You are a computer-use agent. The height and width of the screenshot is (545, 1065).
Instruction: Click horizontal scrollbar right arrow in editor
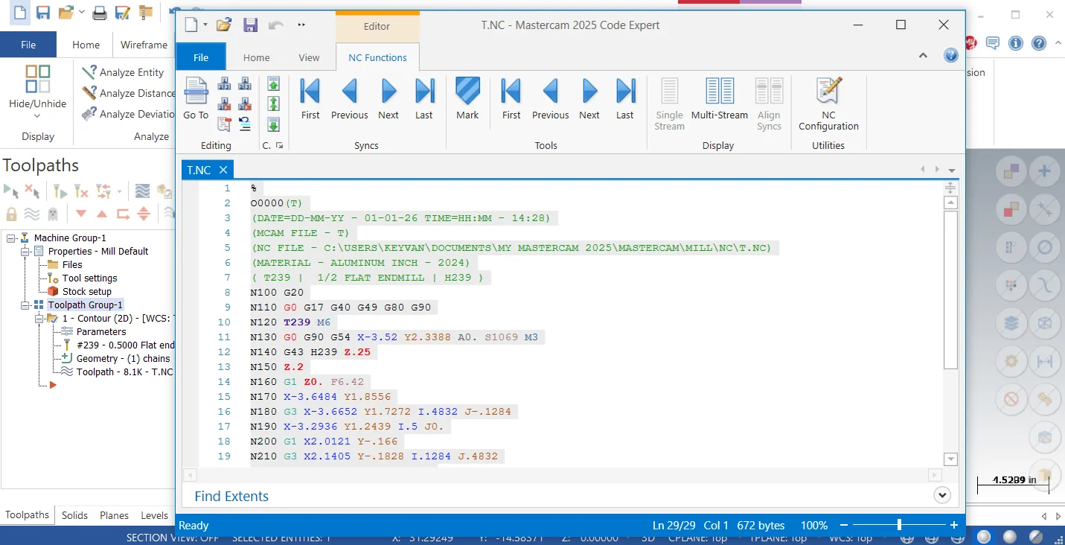click(935, 475)
